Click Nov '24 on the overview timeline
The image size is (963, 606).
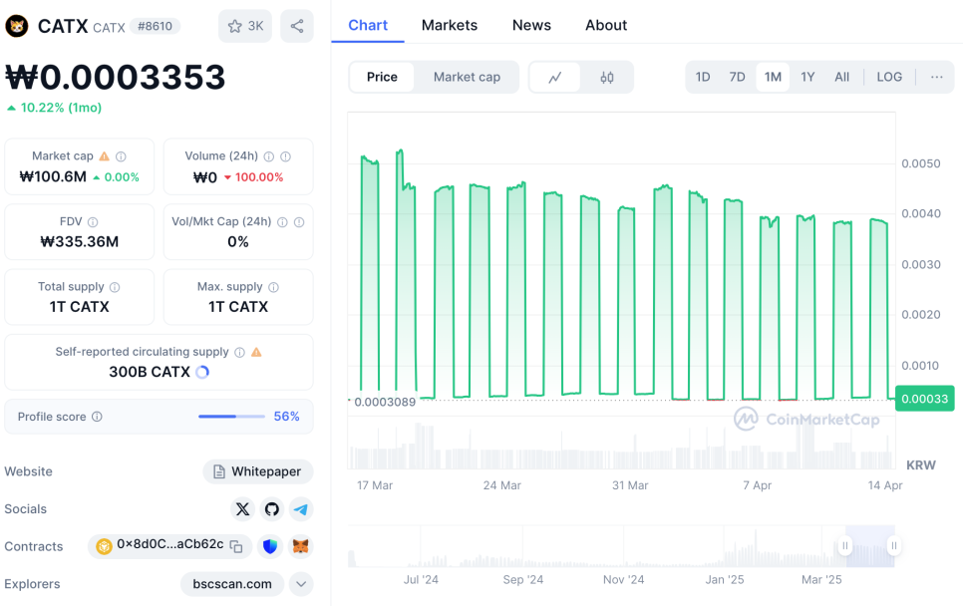click(623, 580)
